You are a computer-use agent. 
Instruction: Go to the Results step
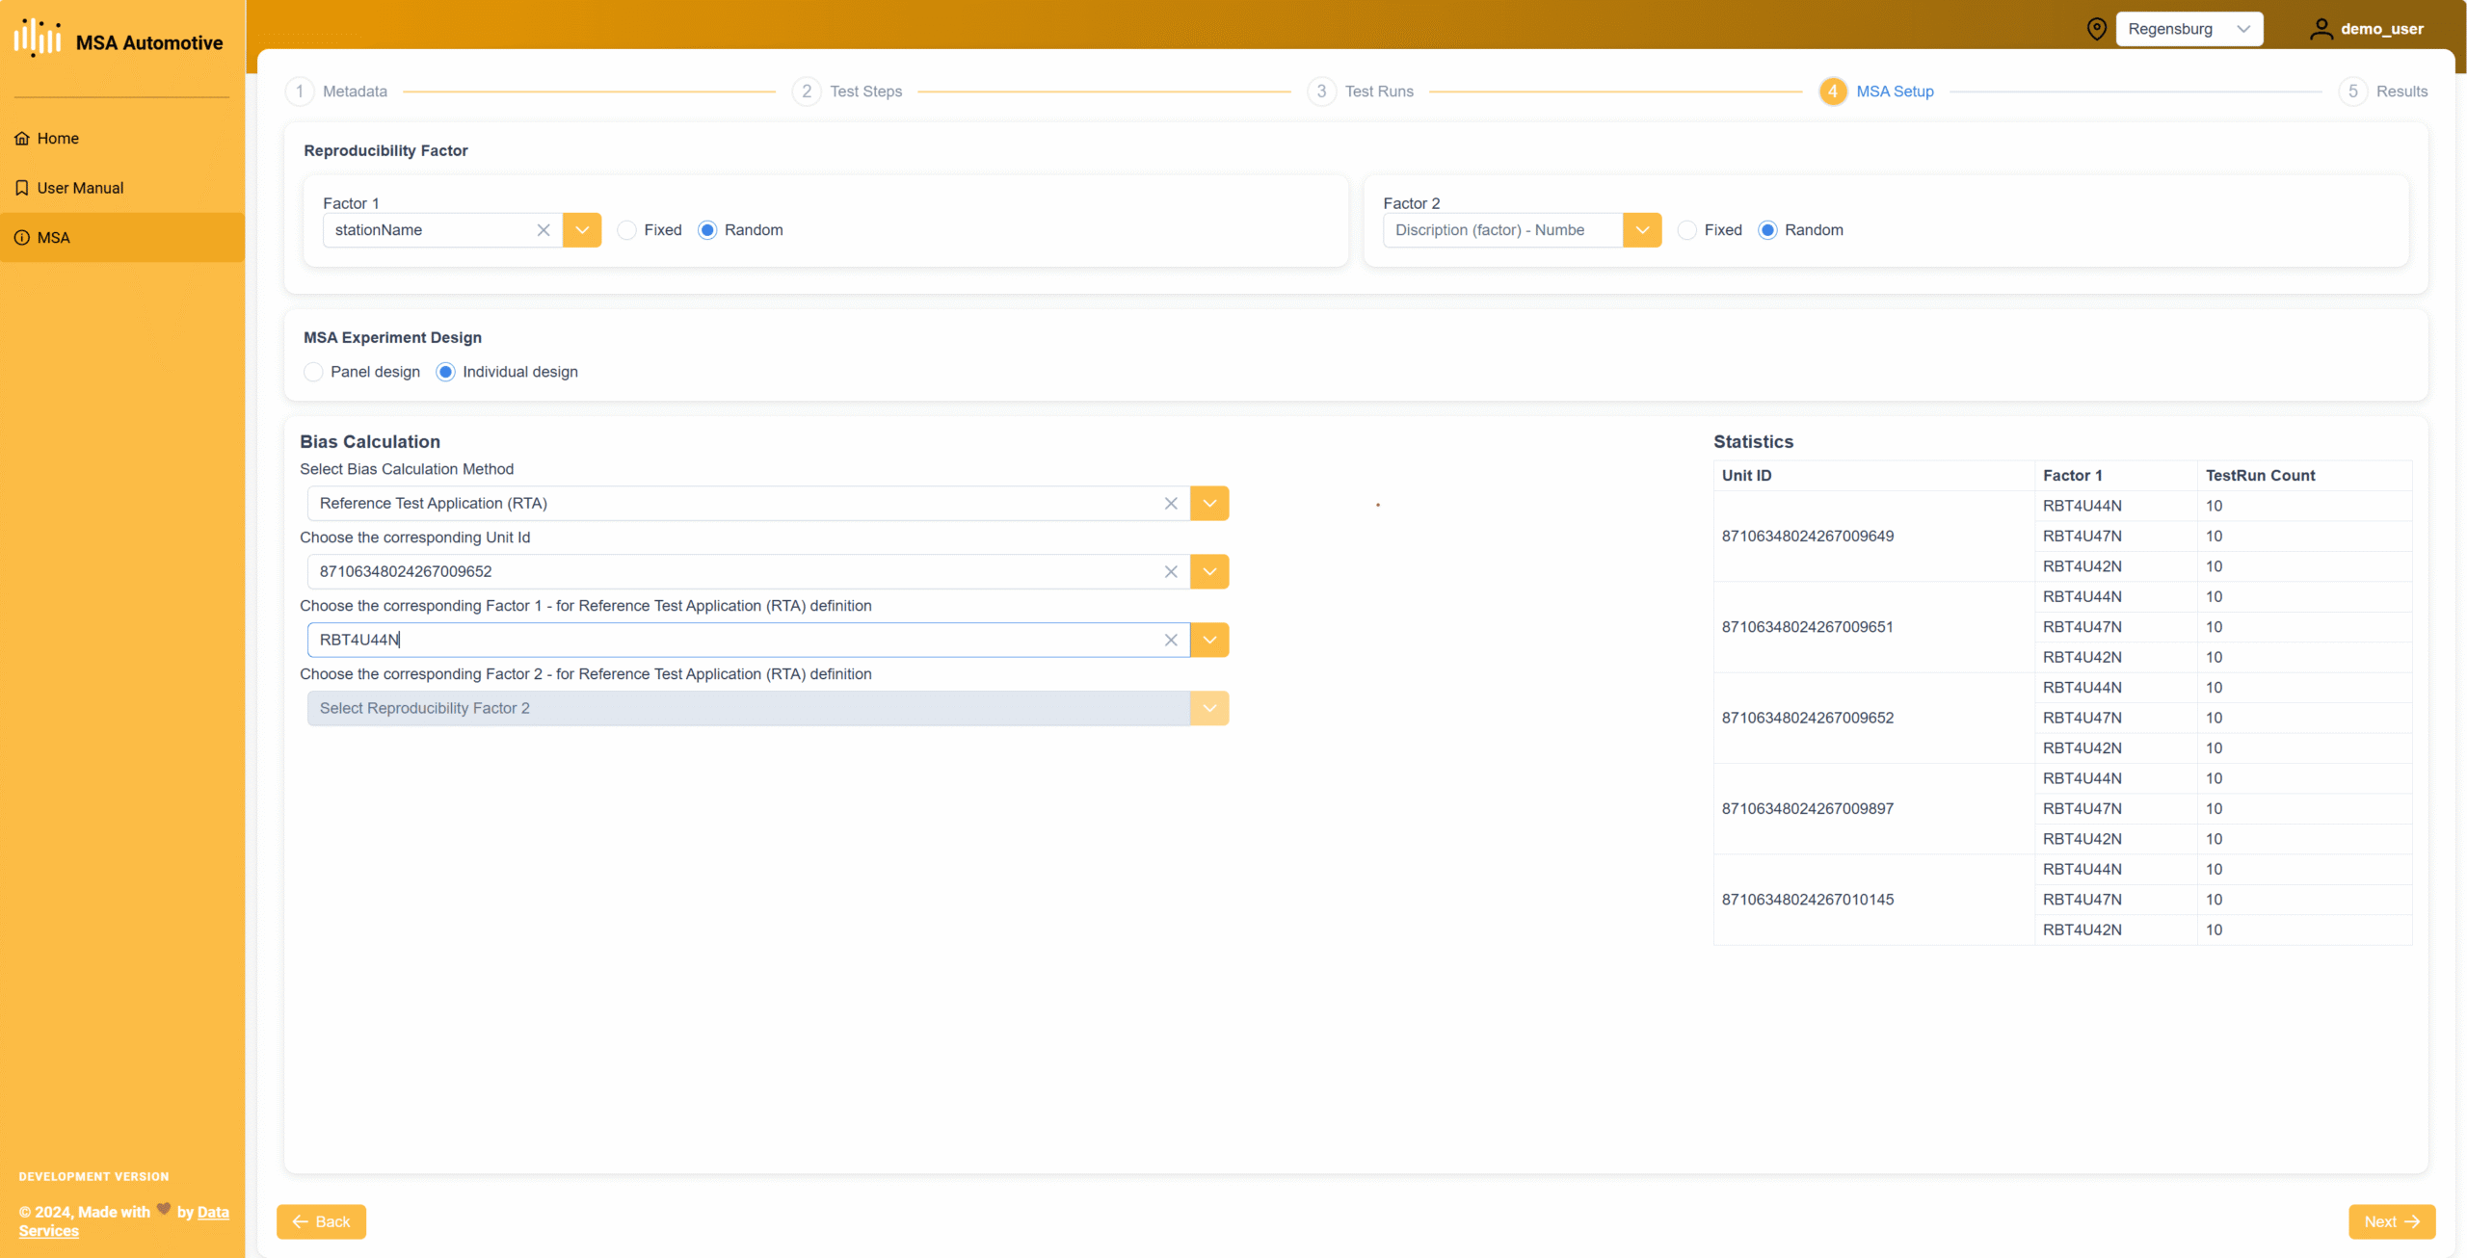click(x=2384, y=92)
